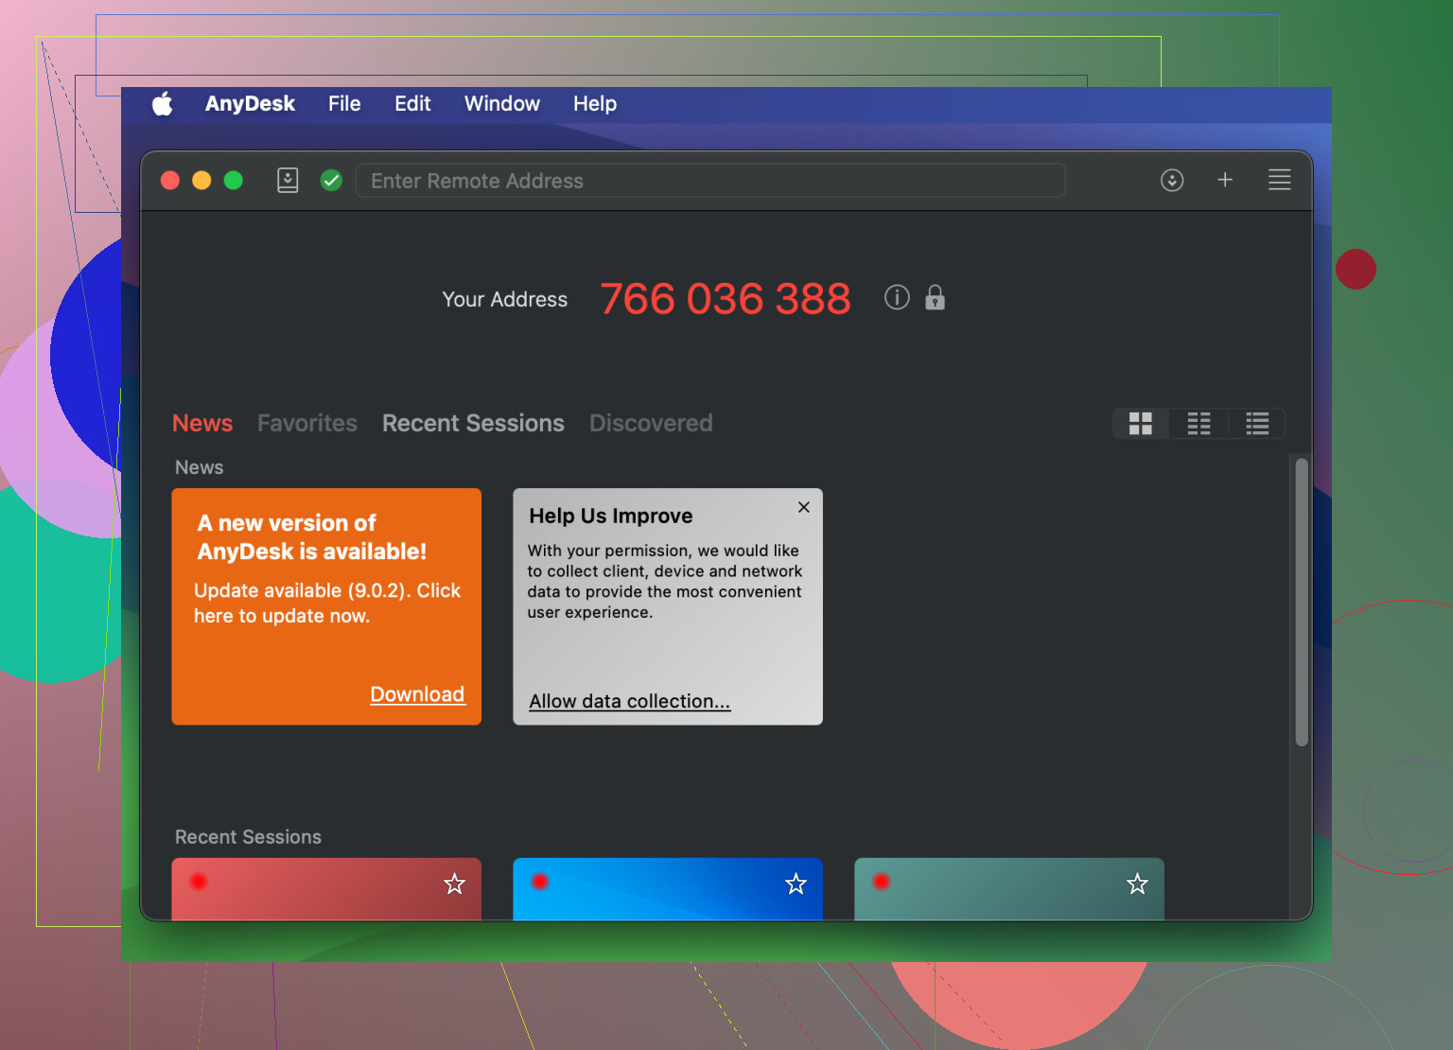Open the Favorites tab

[307, 423]
